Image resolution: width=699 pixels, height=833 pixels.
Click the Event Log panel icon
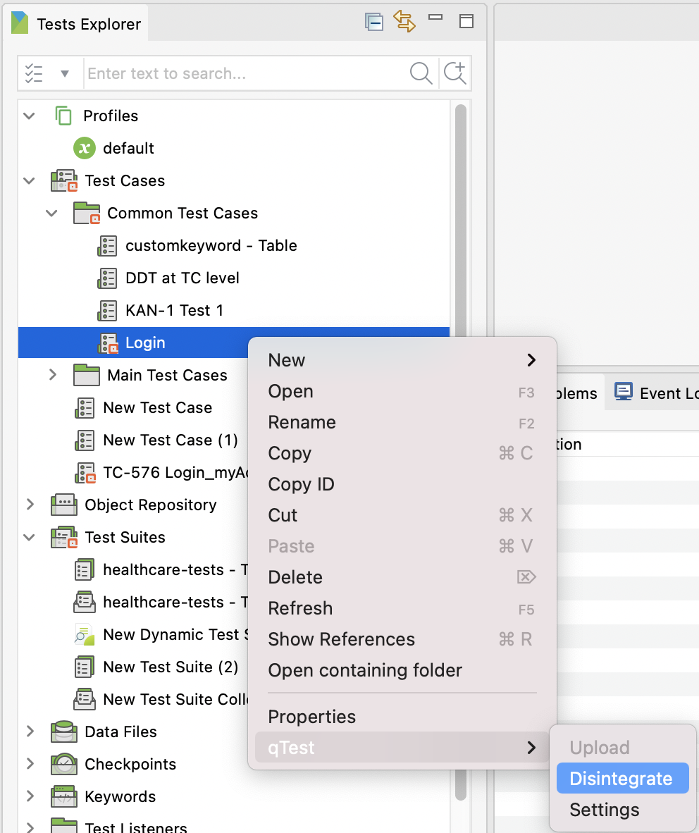[x=623, y=393]
